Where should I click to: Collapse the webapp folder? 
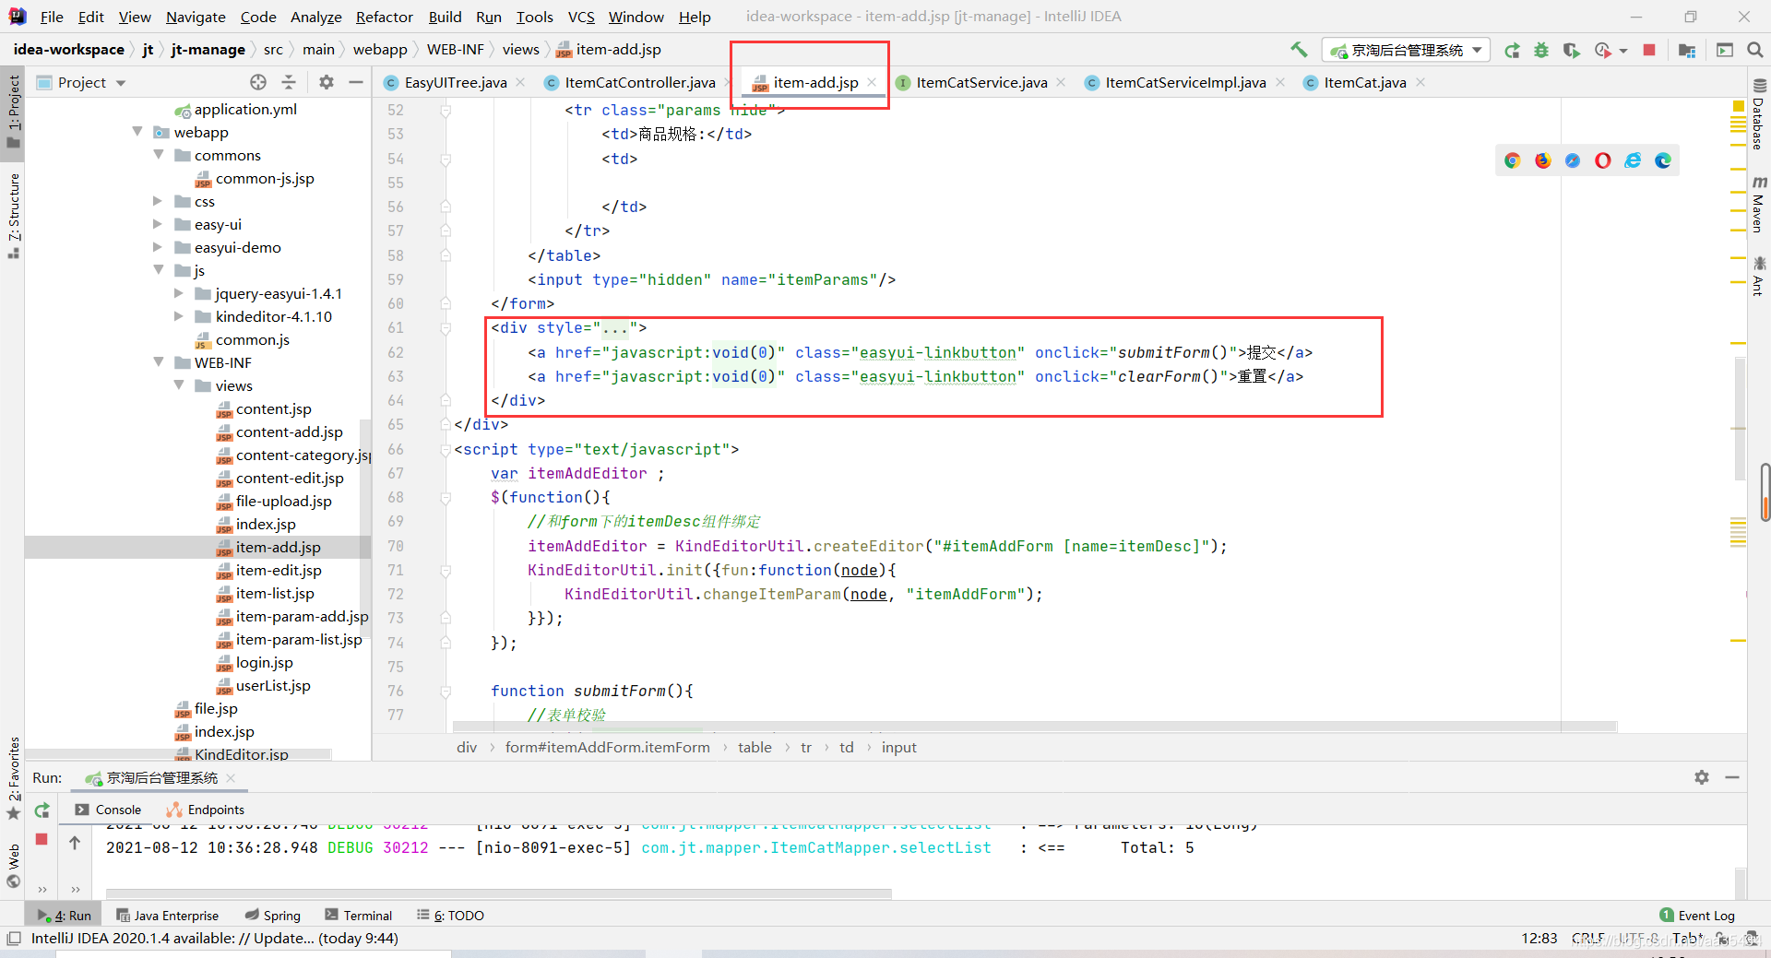(137, 132)
